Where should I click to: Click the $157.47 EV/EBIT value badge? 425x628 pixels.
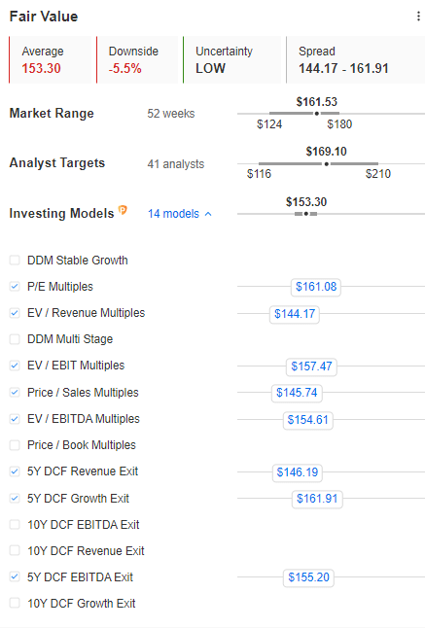(311, 366)
